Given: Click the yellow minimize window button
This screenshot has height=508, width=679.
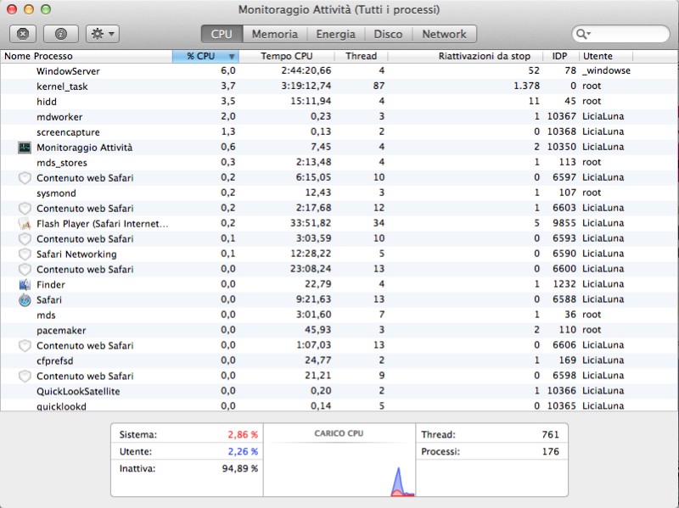Looking at the screenshot, I should pyautogui.click(x=29, y=9).
